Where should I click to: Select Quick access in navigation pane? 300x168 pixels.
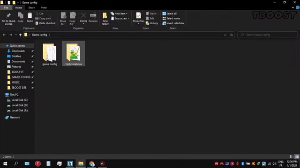tap(17, 46)
